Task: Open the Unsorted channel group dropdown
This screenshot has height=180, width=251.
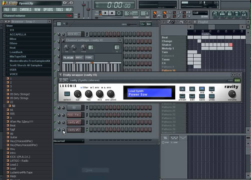Action: pyautogui.click(x=69, y=141)
